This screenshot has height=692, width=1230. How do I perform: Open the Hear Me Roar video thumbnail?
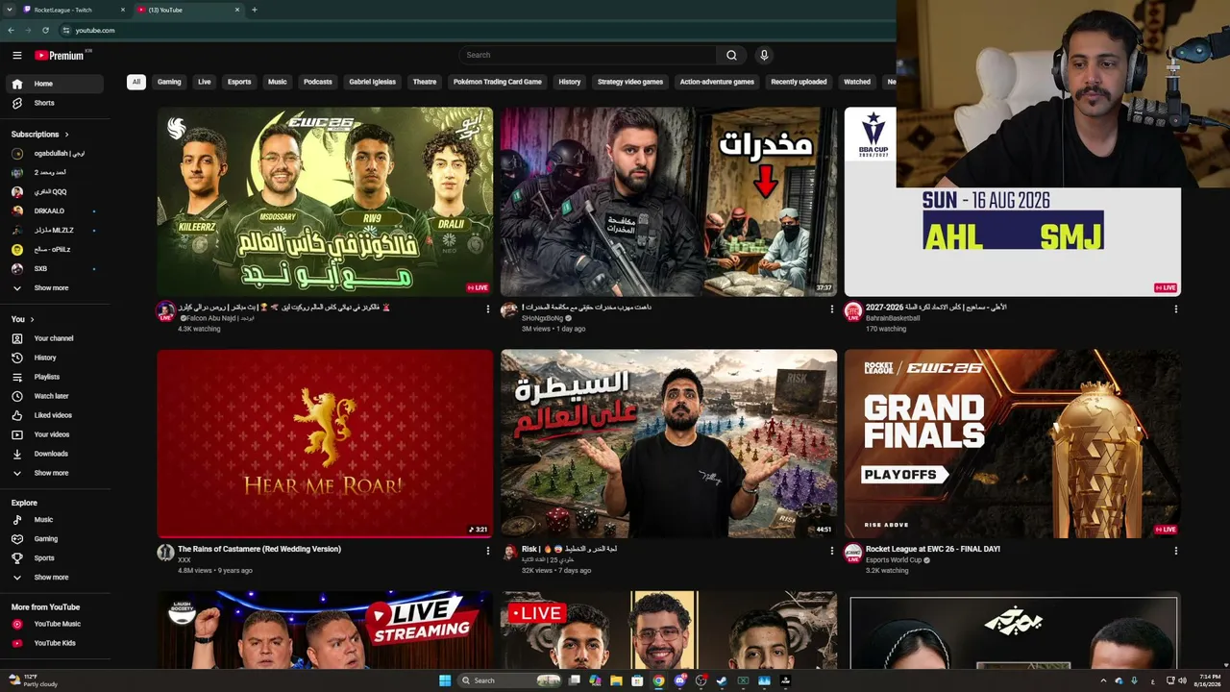pos(325,443)
